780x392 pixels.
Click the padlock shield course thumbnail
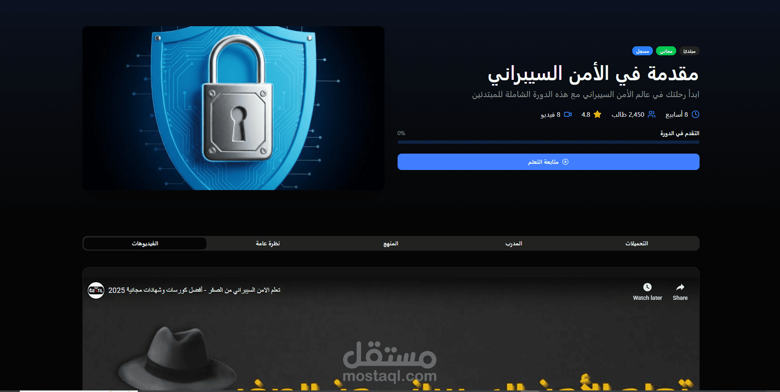(233, 108)
